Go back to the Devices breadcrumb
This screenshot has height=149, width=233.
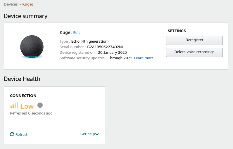click(x=11, y=4)
